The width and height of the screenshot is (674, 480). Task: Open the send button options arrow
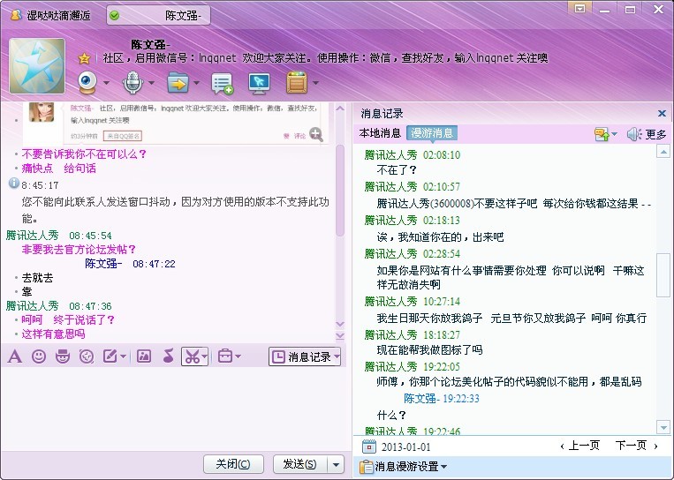337,464
